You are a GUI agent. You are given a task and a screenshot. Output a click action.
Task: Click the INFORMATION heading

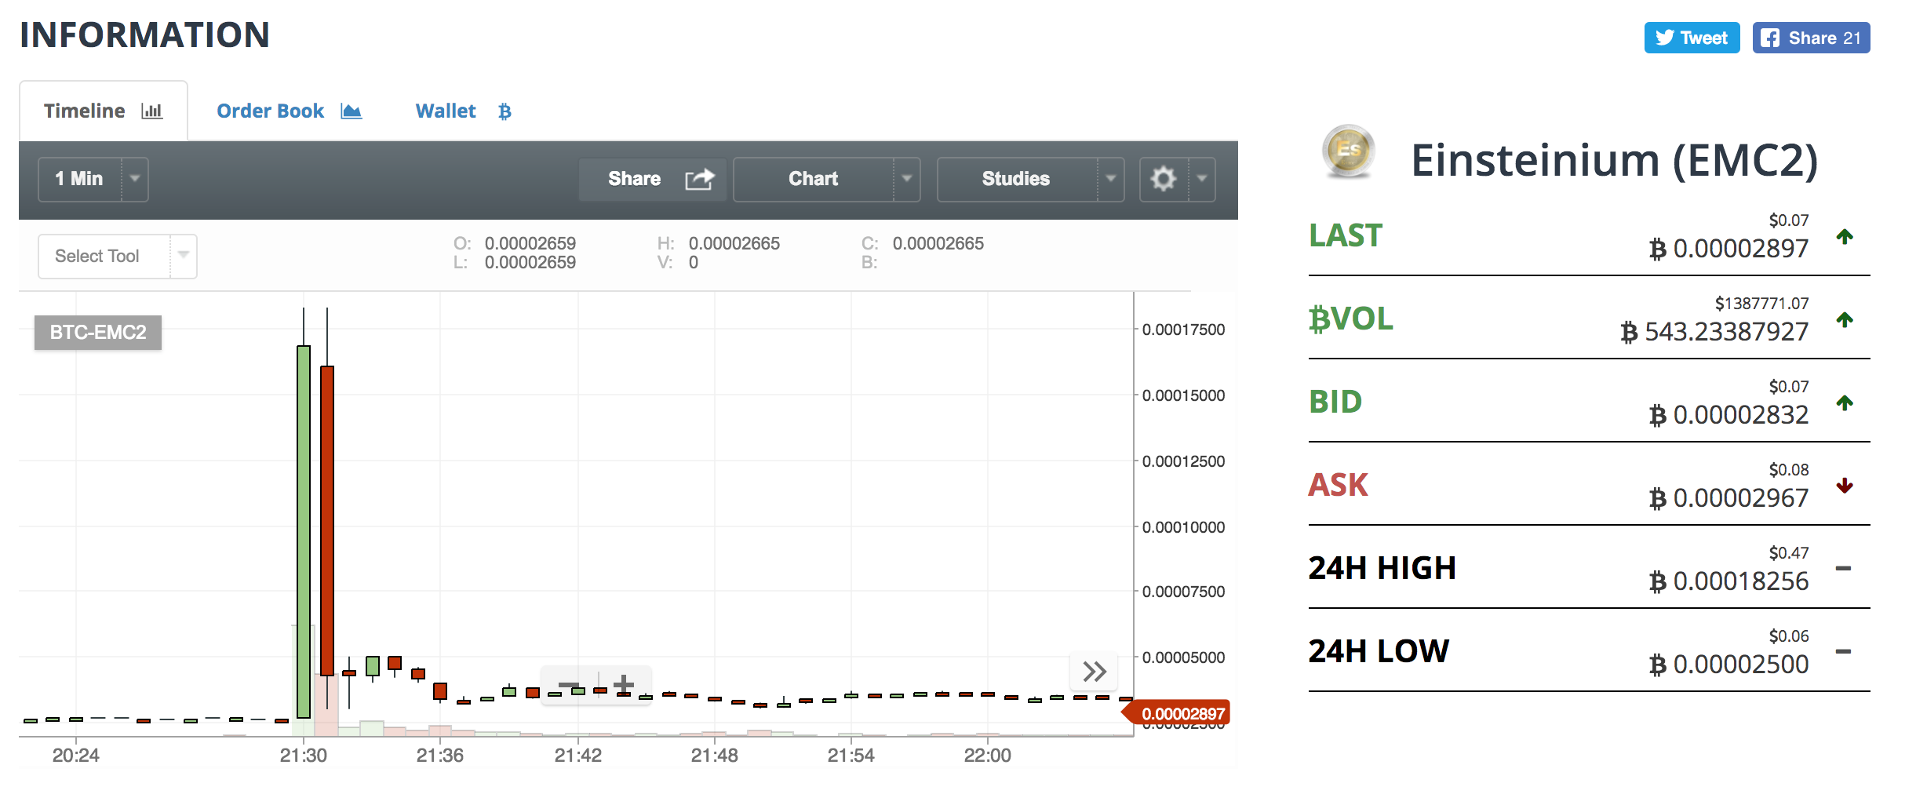pos(144,35)
